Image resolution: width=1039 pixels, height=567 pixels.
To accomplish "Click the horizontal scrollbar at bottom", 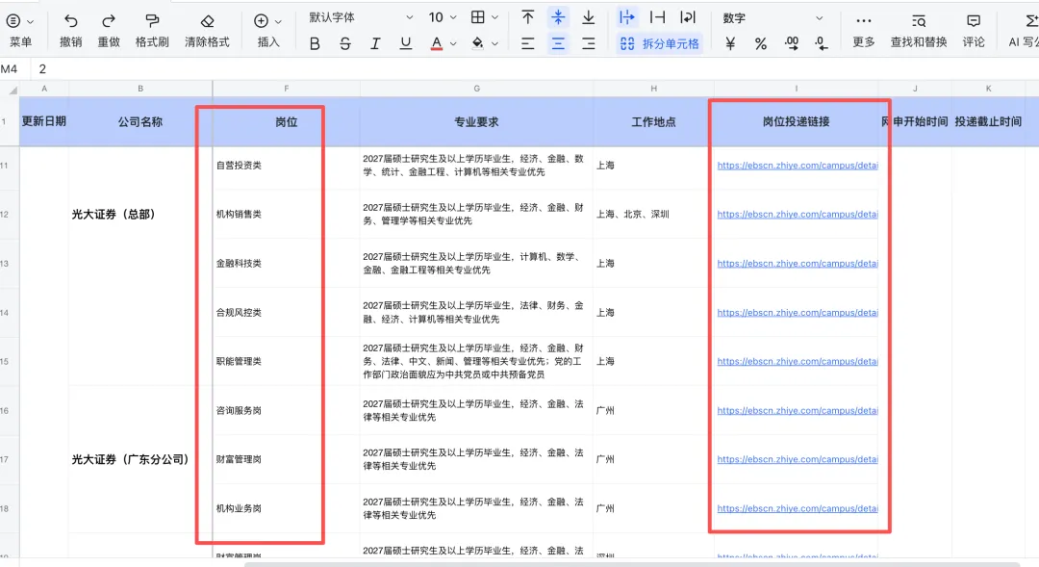I will click(633, 564).
